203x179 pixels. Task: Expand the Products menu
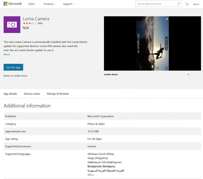click(x=50, y=4)
